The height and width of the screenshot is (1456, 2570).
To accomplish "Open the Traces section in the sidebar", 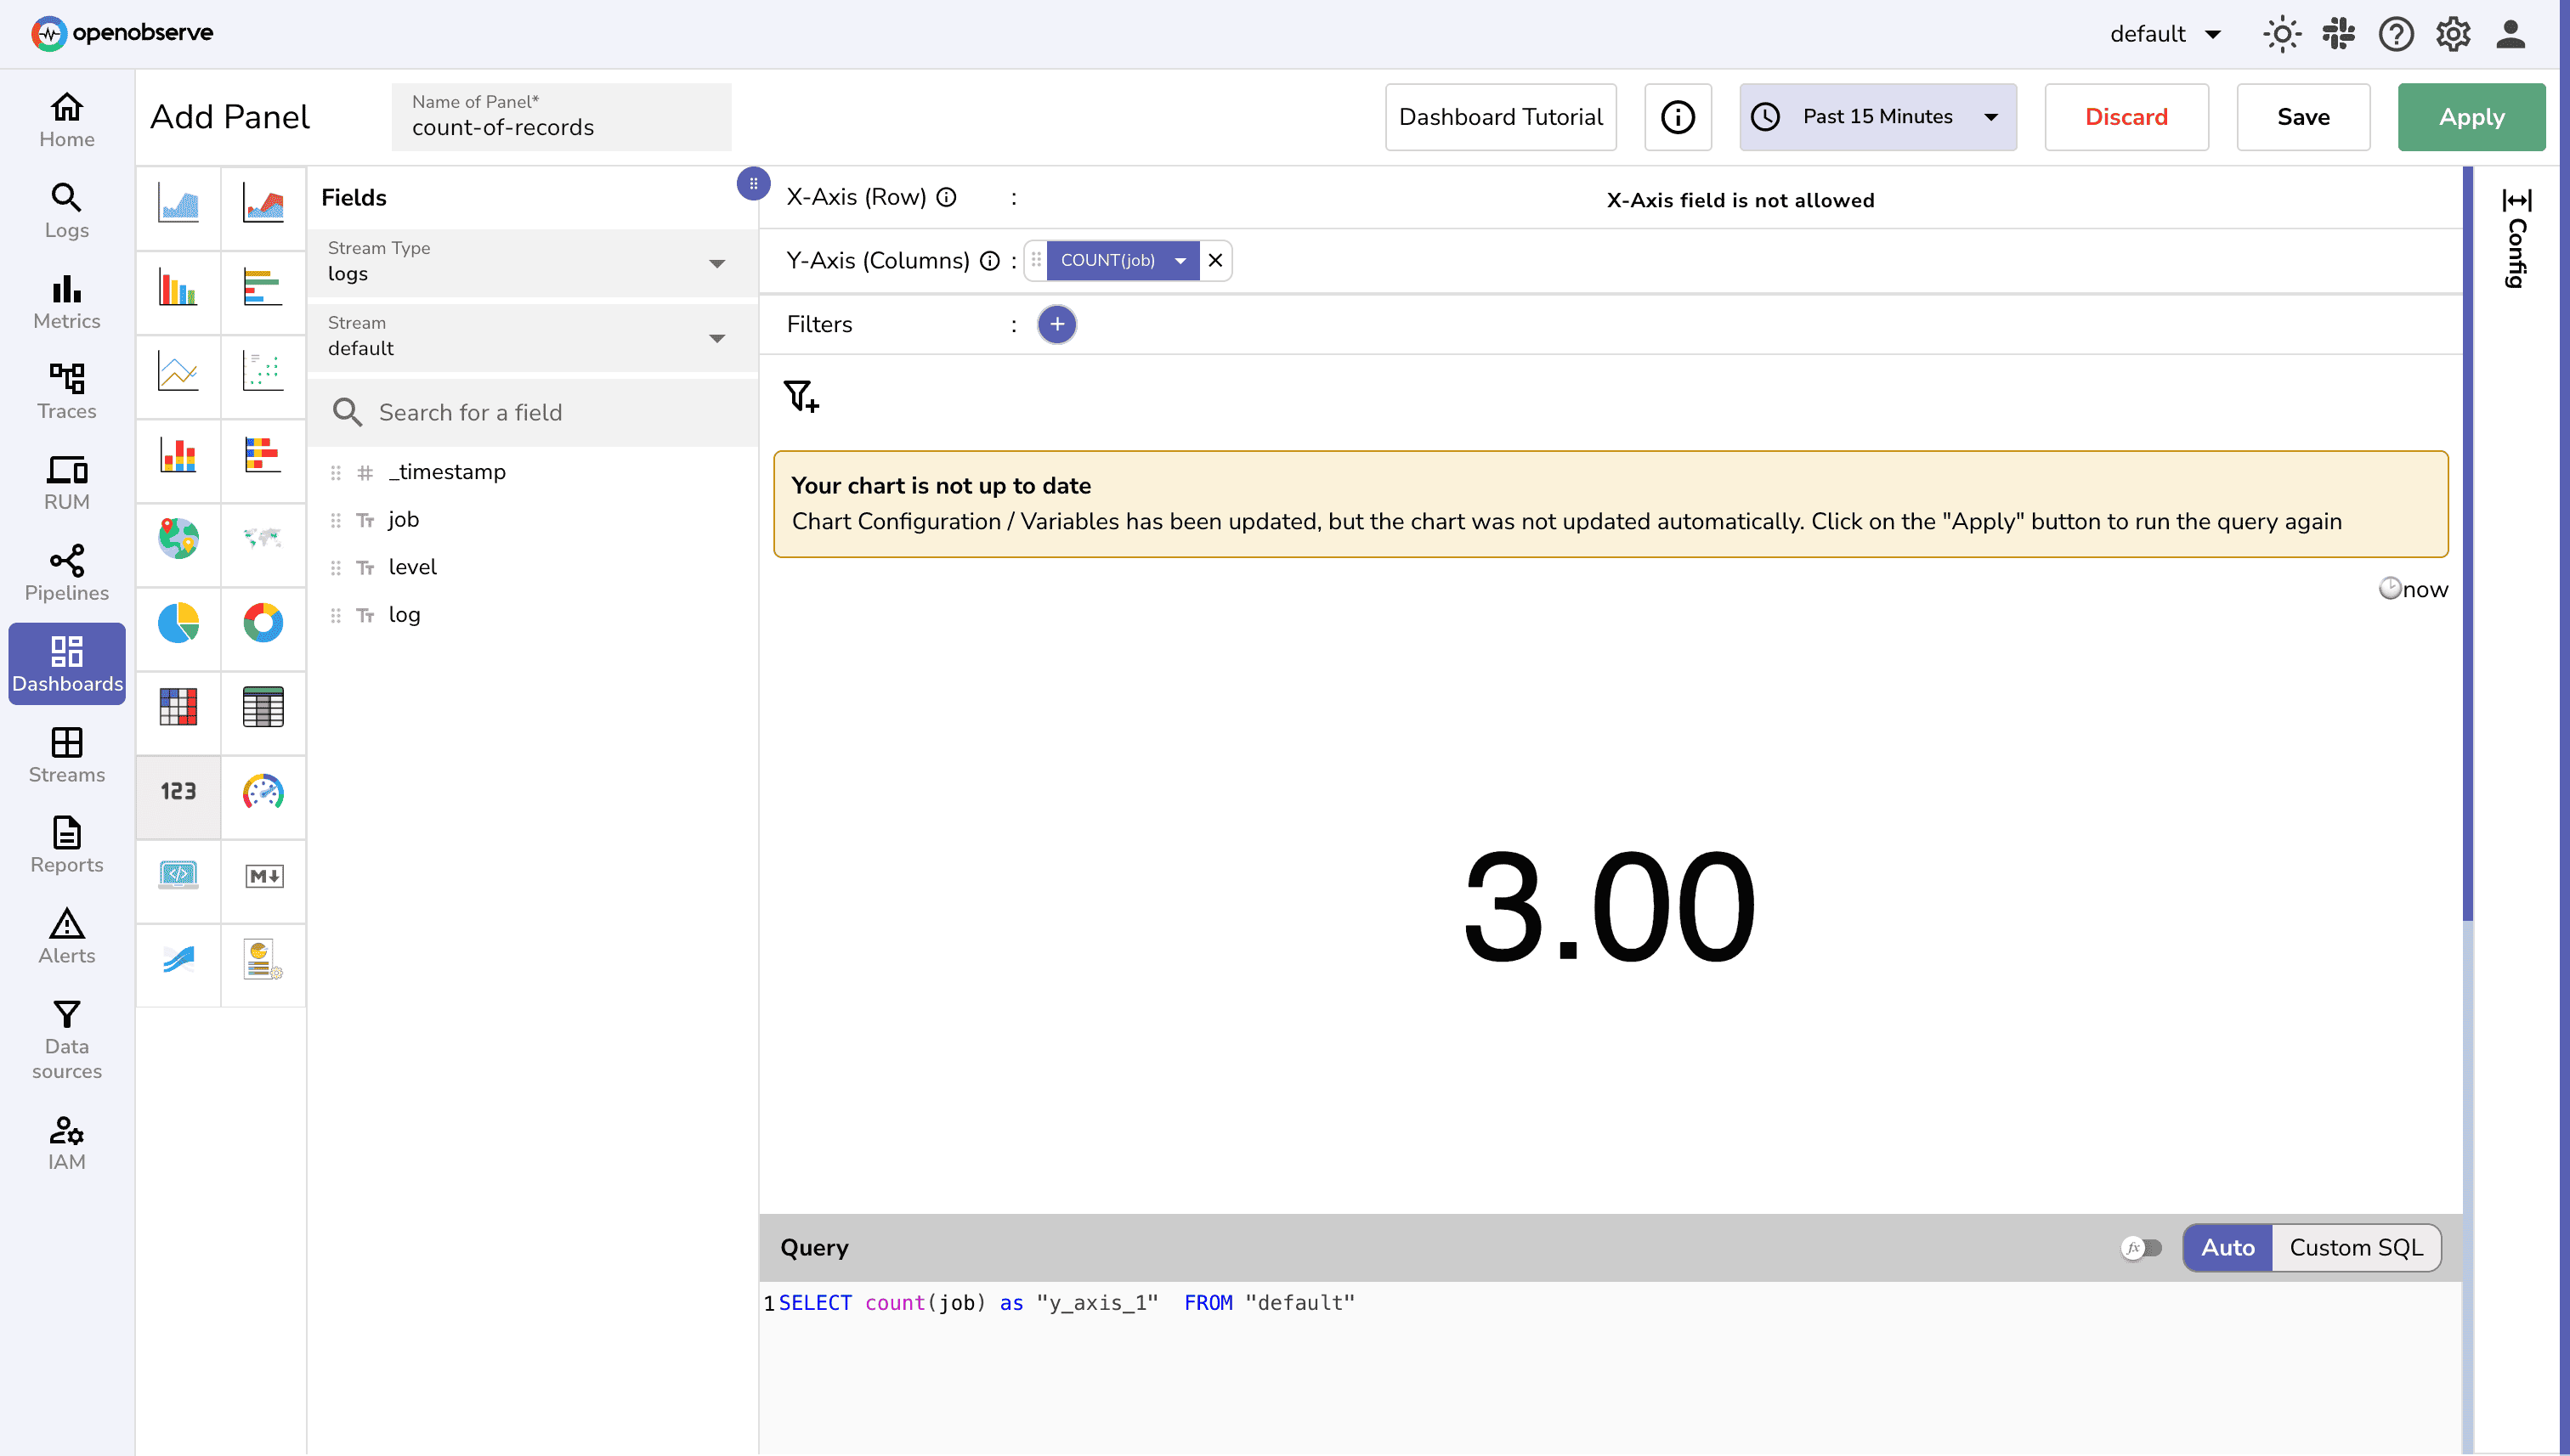I will (66, 390).
